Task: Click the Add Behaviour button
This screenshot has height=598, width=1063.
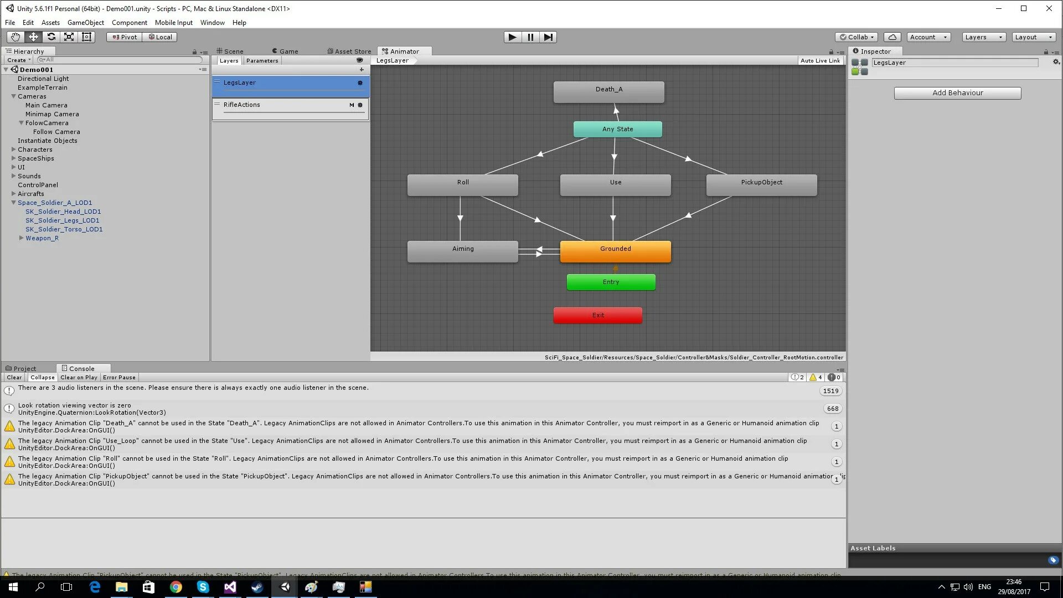Action: [957, 93]
